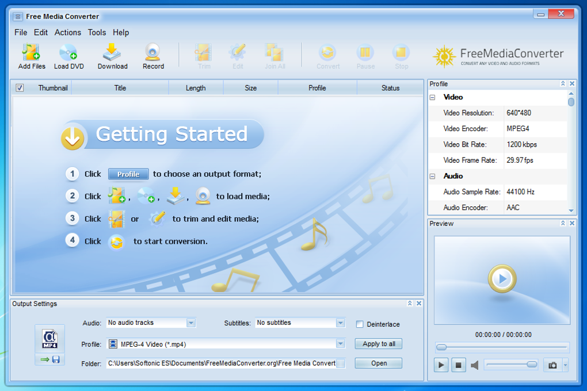Click the save profile disk icon
The image size is (587, 391).
(x=56, y=359)
